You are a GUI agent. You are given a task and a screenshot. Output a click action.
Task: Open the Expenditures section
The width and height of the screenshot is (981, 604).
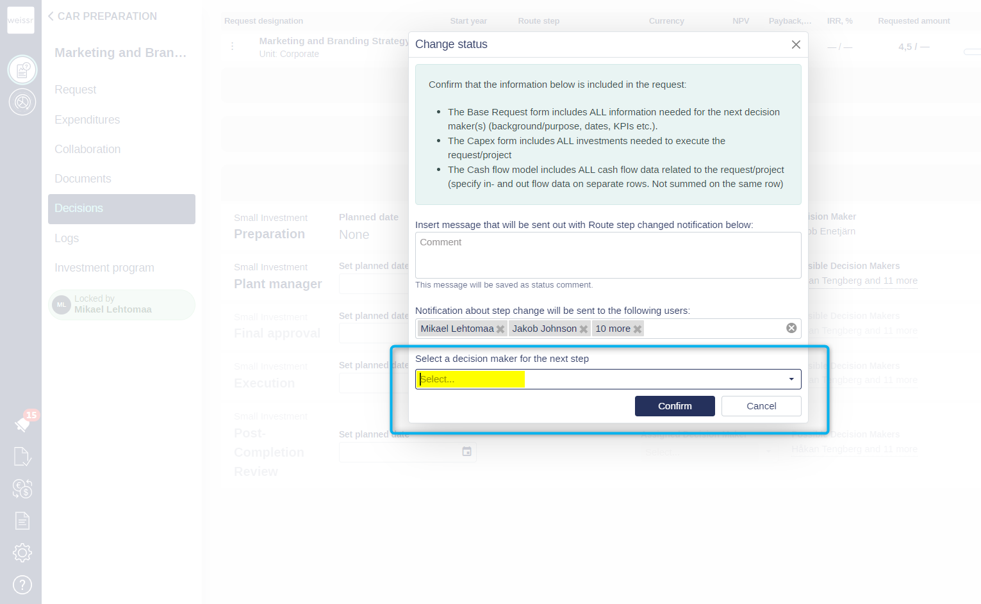[87, 120]
